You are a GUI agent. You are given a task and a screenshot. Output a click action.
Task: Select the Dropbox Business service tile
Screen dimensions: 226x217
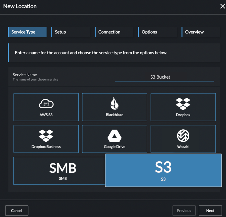click(x=46, y=139)
